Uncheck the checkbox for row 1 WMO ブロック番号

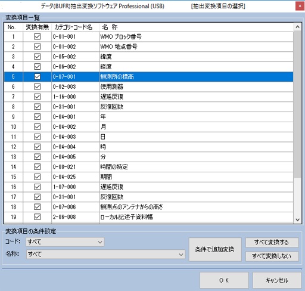point(38,36)
